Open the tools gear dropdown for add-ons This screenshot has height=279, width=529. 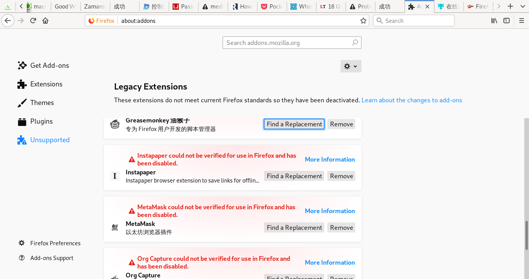click(x=351, y=66)
